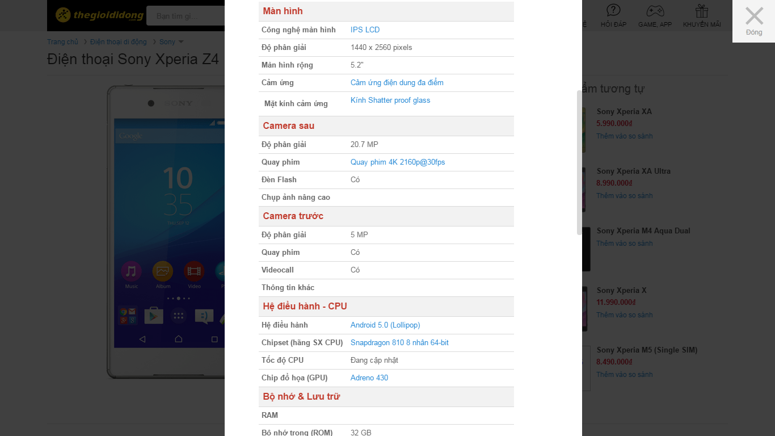Viewport: 775px width, 436px height.
Task: Open Cảm ứng điện dung đa điểm link
Action: pos(397,83)
